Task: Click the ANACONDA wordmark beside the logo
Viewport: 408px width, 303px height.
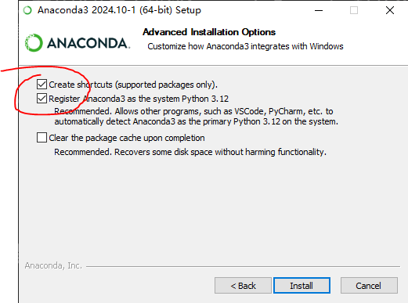Action: pyautogui.click(x=88, y=43)
